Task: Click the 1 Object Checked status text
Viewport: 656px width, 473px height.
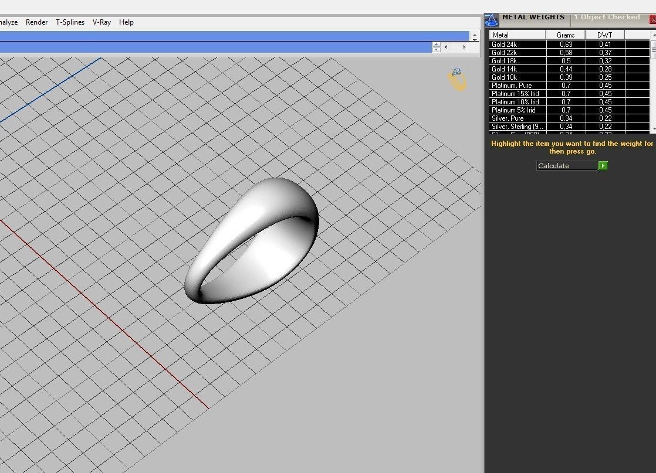Action: click(x=607, y=17)
